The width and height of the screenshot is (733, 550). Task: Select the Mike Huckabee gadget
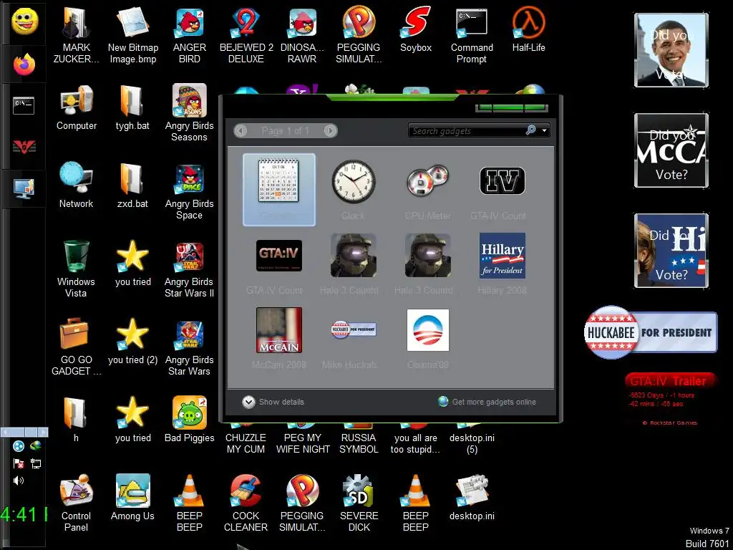(x=354, y=339)
